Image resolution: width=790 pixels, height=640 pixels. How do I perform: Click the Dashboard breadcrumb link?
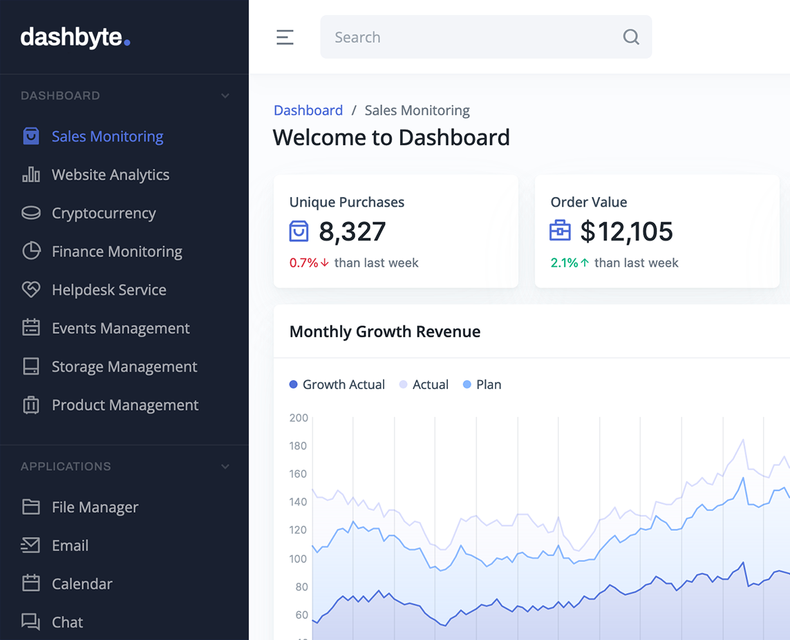(x=308, y=111)
